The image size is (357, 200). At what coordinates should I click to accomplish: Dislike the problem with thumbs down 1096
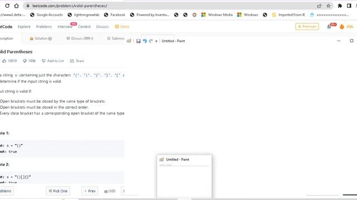(x=29, y=61)
